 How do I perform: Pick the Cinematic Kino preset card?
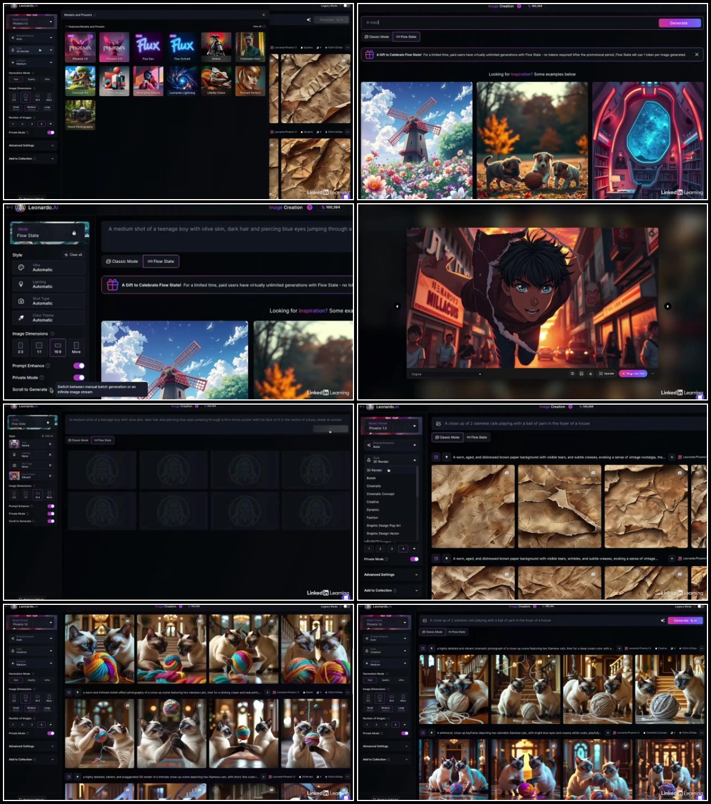click(x=250, y=47)
